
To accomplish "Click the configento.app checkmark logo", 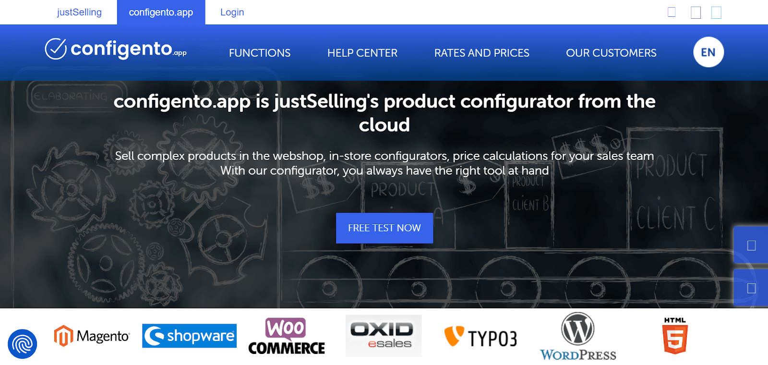I will click(116, 49).
